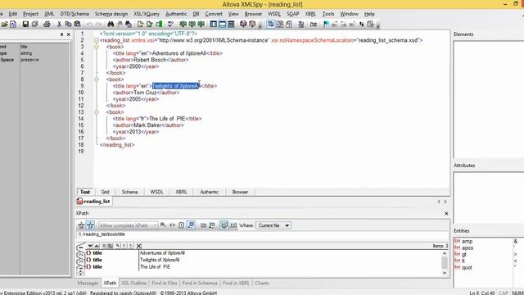
Task: Open the Find in Schemas tab
Action: coord(200,284)
